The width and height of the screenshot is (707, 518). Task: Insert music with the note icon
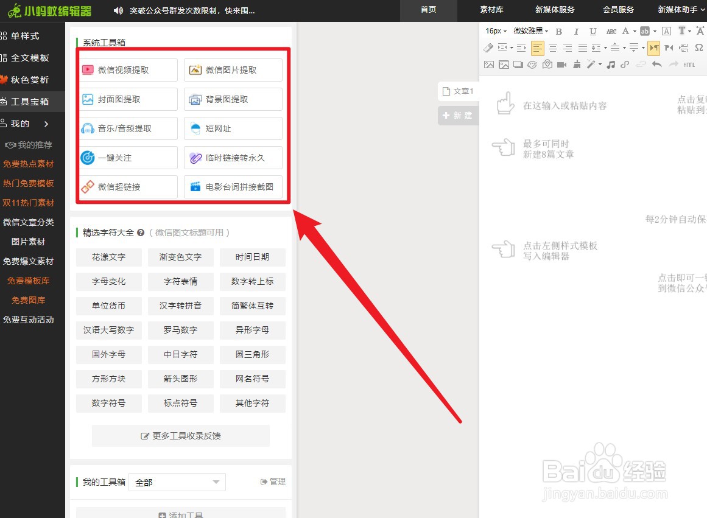pyautogui.click(x=611, y=65)
